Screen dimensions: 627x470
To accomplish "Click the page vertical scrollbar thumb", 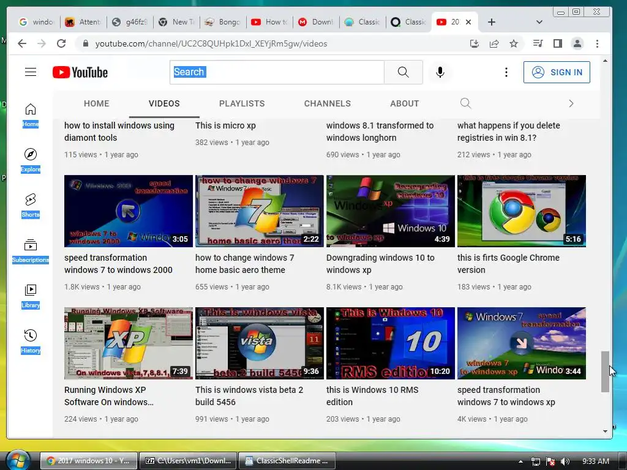I will [x=605, y=371].
